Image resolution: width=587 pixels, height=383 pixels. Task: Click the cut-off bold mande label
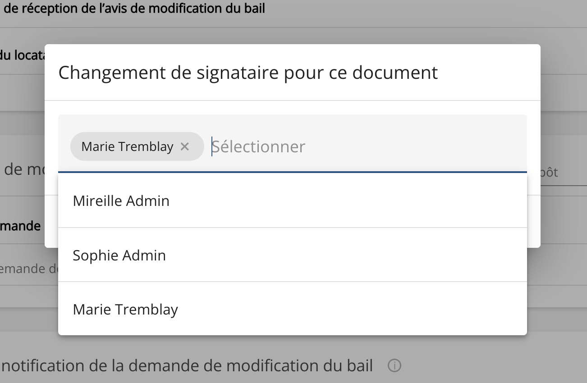21,225
